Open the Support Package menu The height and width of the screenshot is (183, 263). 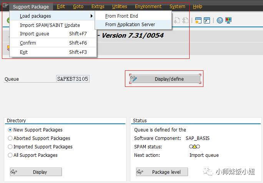tap(31, 7)
